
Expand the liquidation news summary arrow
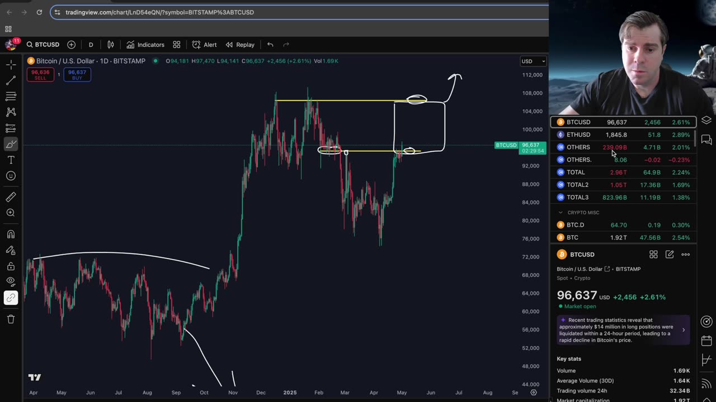tap(683, 330)
